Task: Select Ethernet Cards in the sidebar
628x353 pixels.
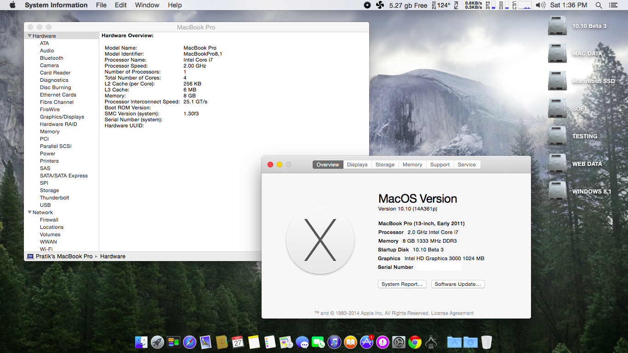Action: click(58, 95)
